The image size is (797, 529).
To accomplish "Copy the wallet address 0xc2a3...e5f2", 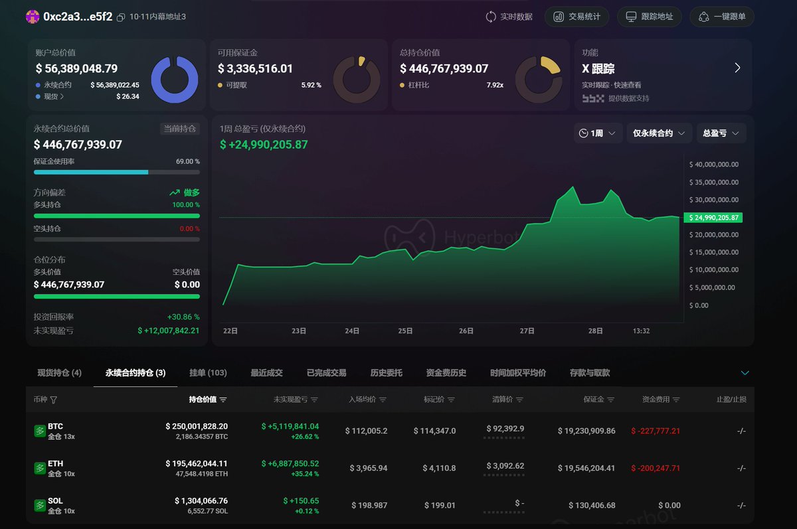I will [121, 17].
